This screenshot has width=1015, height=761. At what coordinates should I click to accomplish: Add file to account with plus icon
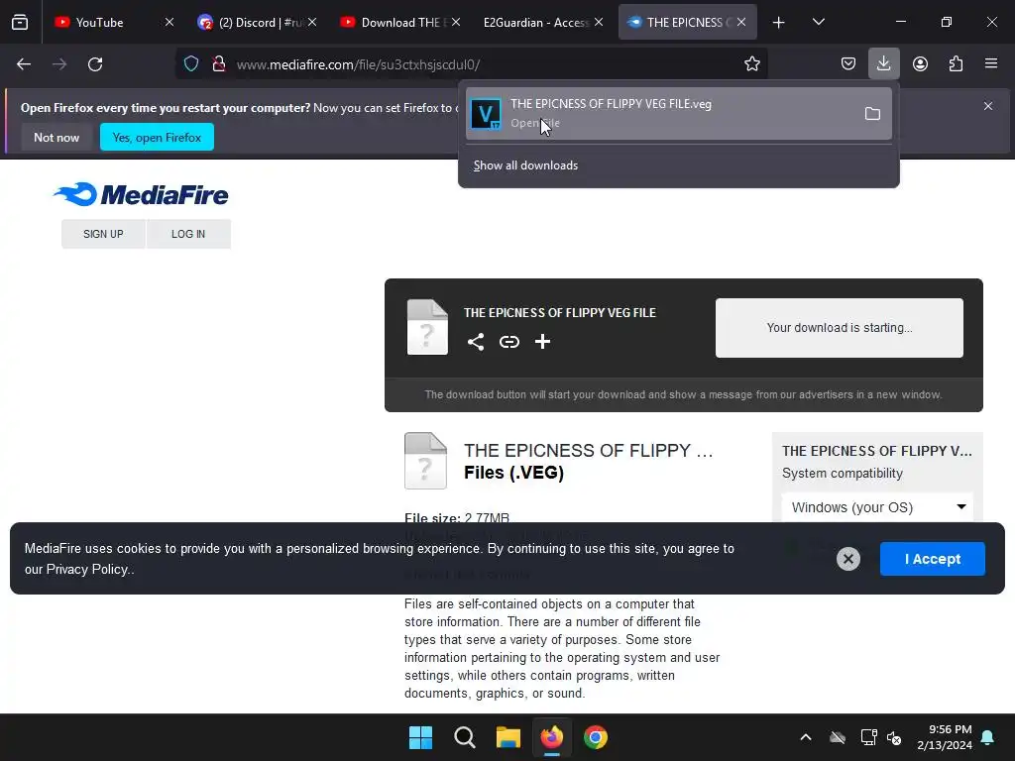click(542, 342)
